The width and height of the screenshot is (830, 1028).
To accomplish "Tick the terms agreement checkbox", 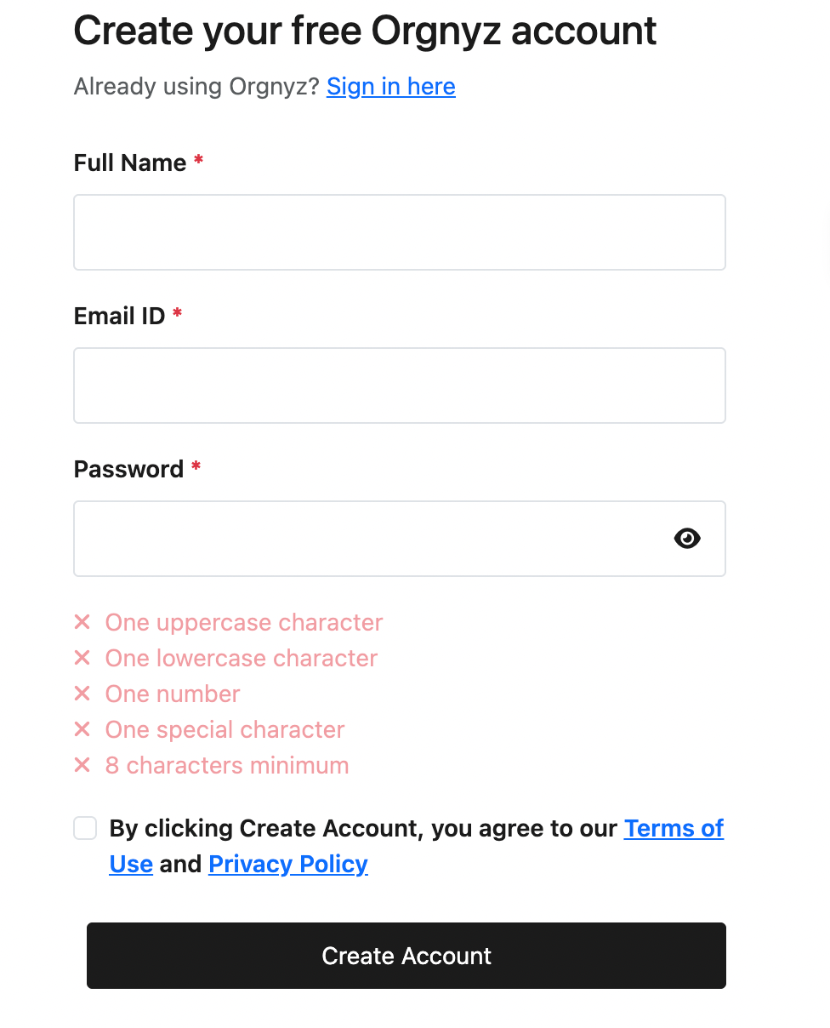I will pyautogui.click(x=85, y=828).
